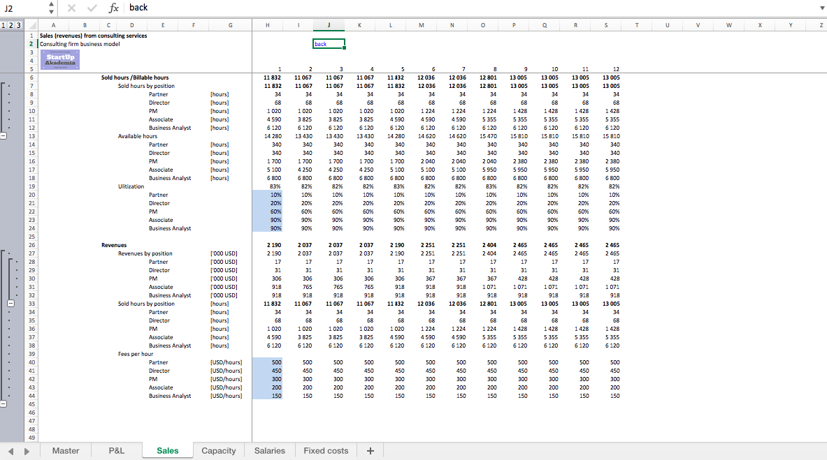Open the Fixed costs sheet
The width and height of the screenshot is (827, 460).
click(326, 450)
